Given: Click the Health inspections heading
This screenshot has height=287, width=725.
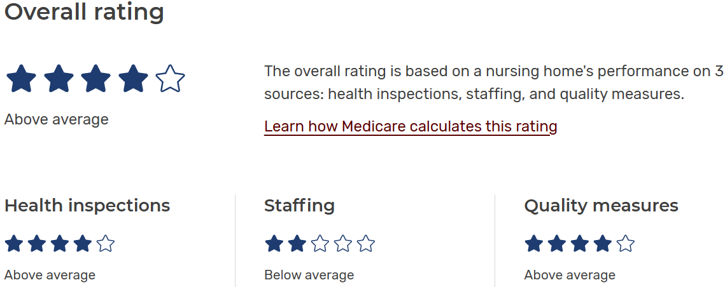Looking at the screenshot, I should pyautogui.click(x=87, y=206).
